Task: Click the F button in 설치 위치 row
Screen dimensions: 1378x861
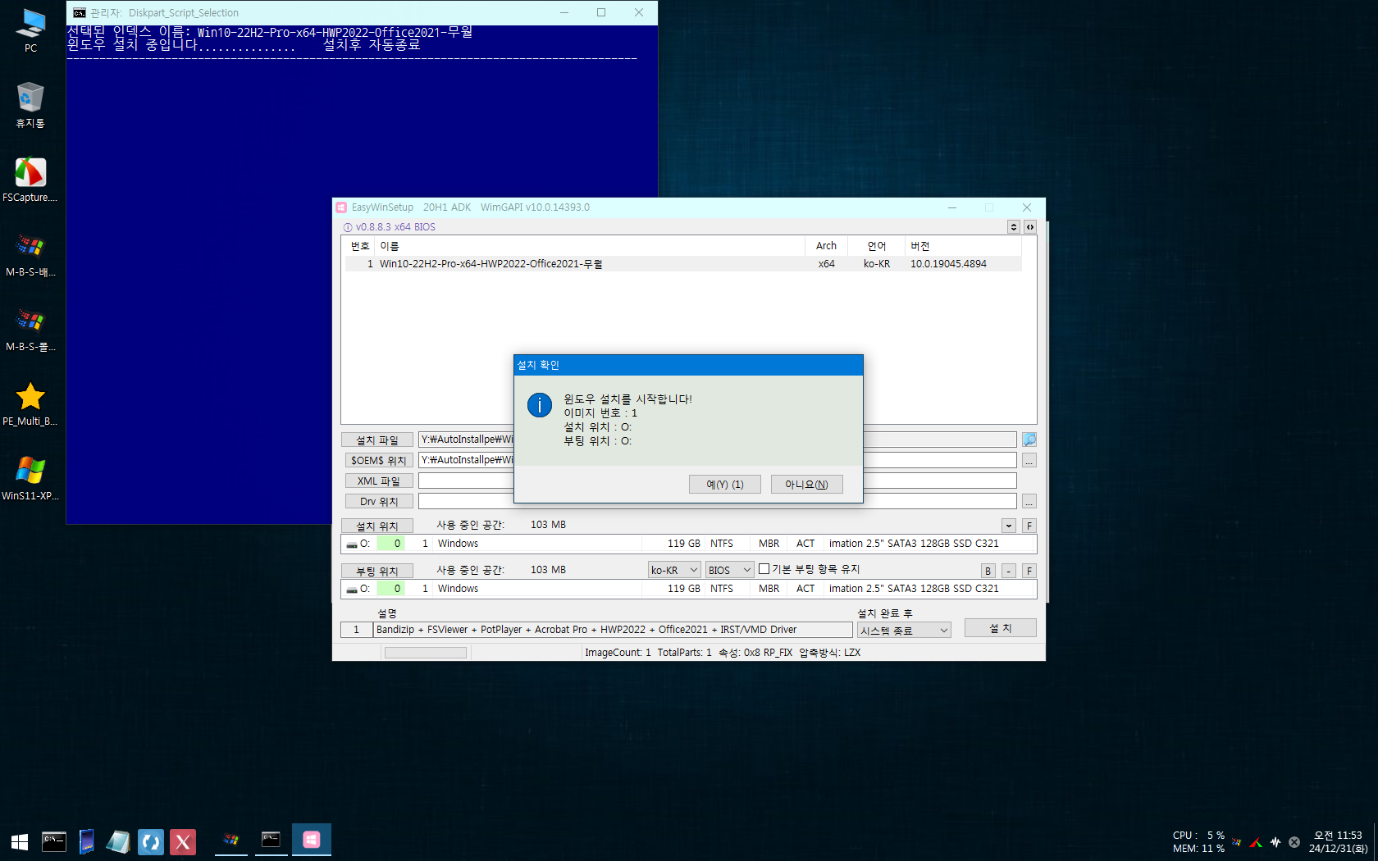Action: 1029,526
